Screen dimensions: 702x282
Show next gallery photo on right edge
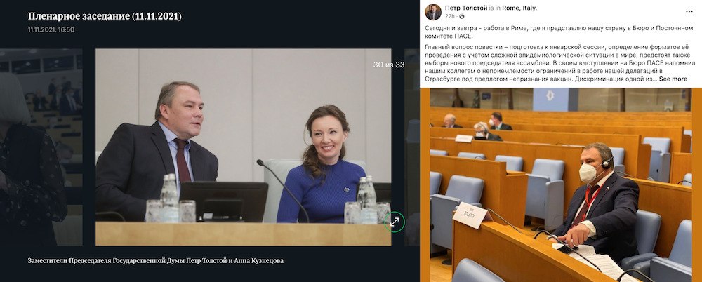tap(412, 147)
